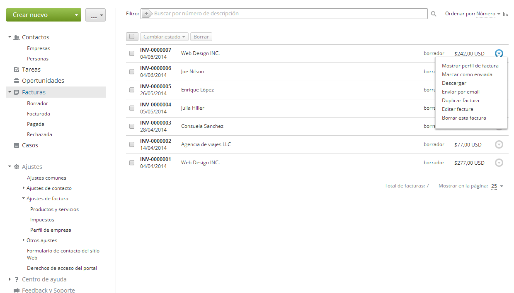514x293 pixels.
Task: Toggle the select-all checkbox above list
Action: pyautogui.click(x=132, y=37)
